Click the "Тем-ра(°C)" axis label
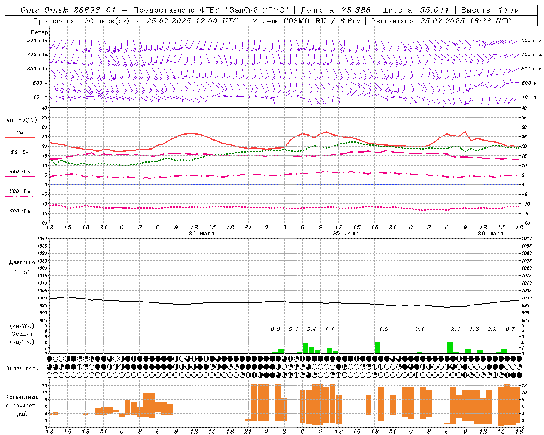544x435 pixels. [20, 120]
